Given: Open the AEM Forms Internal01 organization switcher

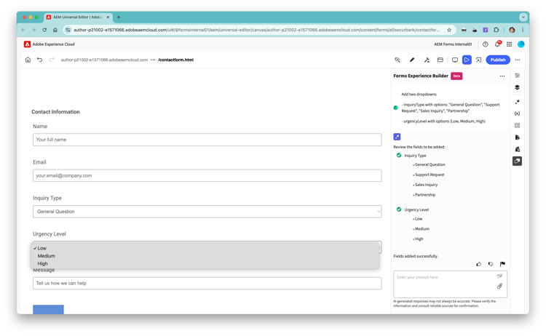Looking at the screenshot, I should (x=453, y=44).
